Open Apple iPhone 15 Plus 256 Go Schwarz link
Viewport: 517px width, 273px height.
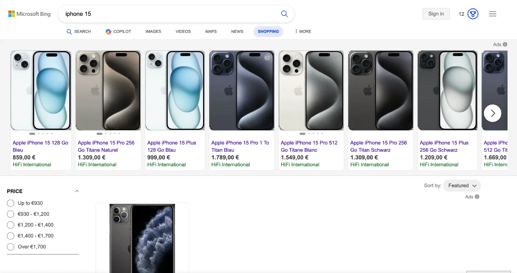pos(444,146)
